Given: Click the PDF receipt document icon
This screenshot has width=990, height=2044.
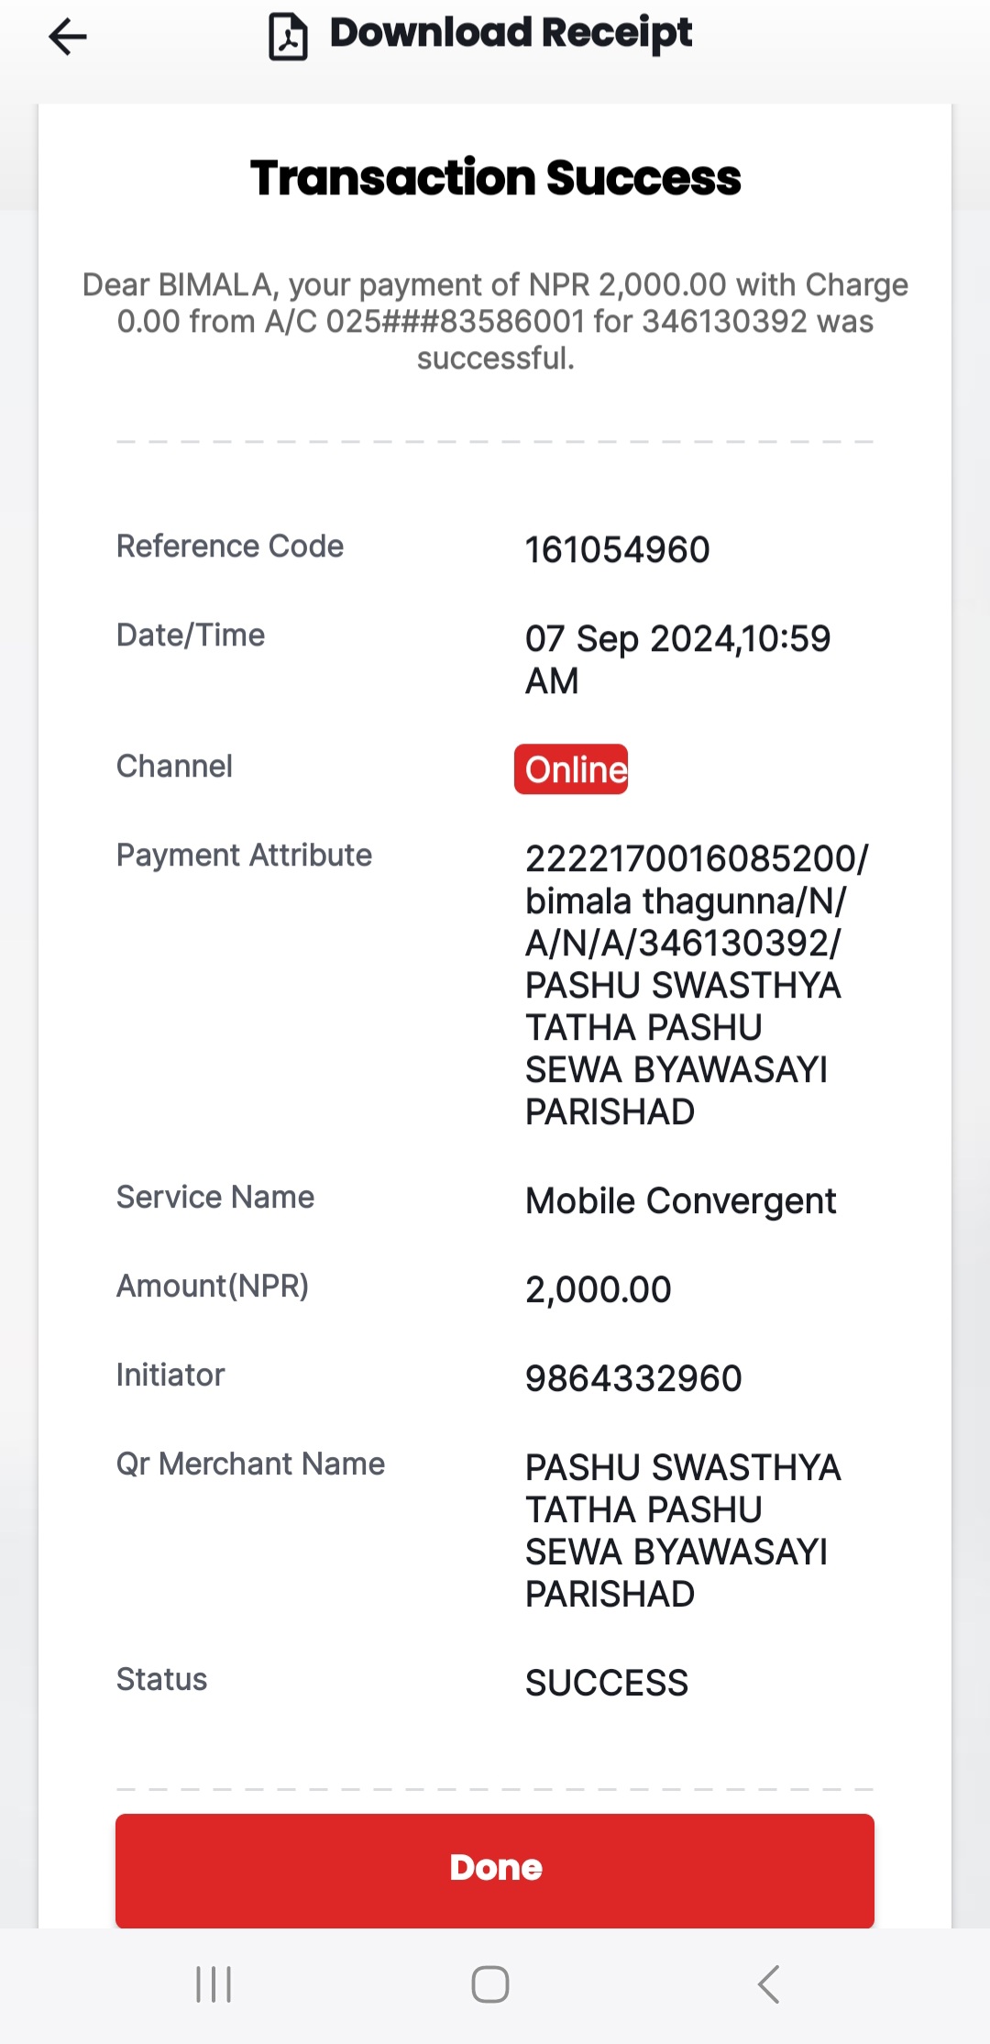Looking at the screenshot, I should 288,37.
